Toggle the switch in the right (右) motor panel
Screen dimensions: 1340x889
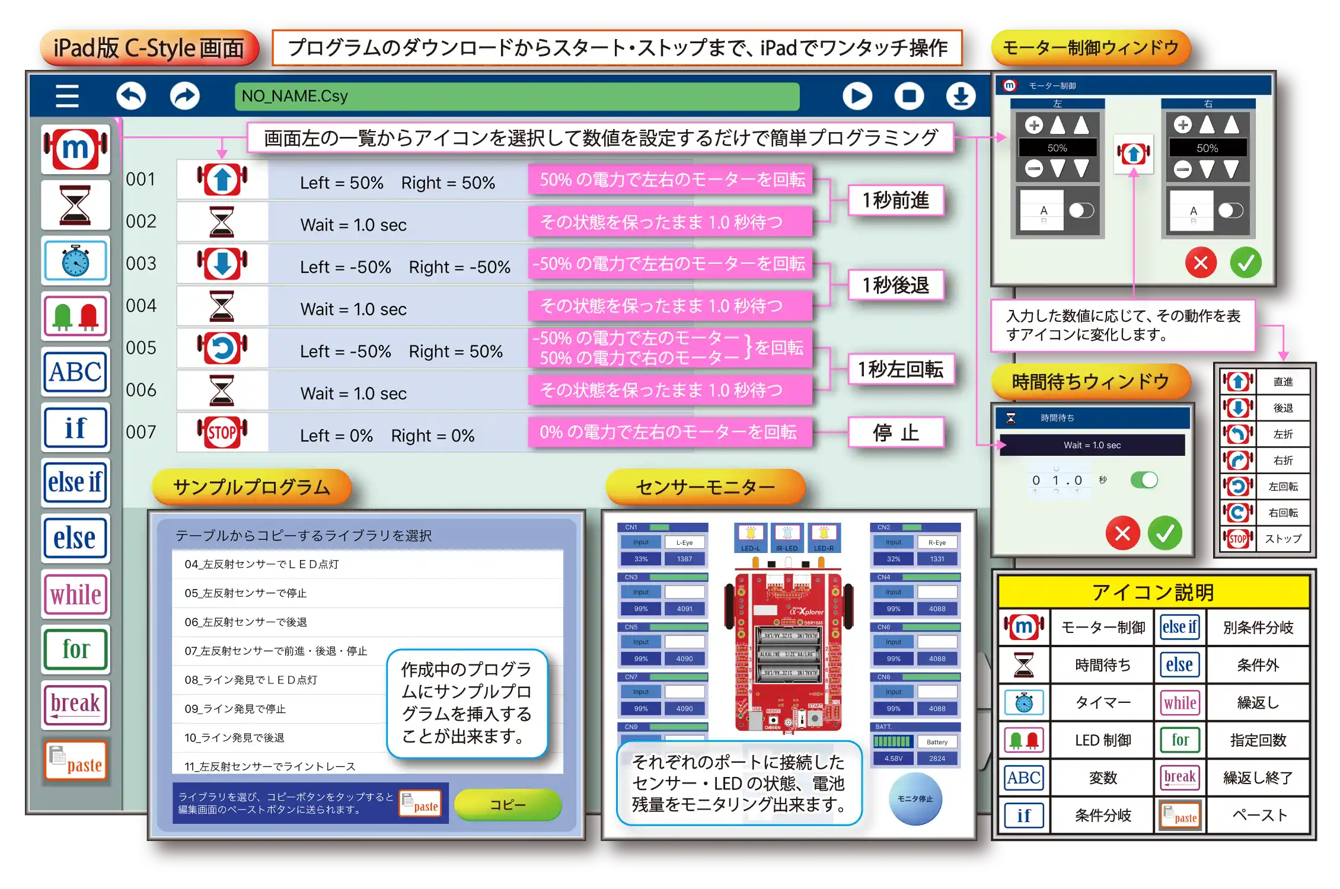coord(1231,210)
